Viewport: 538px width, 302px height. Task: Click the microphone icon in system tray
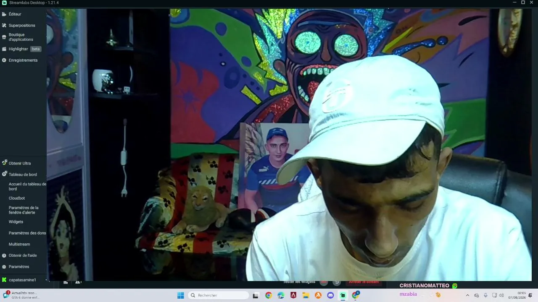pos(485,295)
